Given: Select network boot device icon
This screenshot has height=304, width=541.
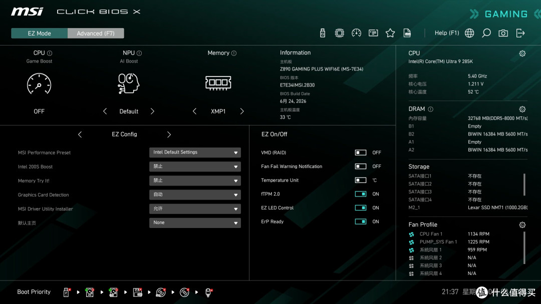Looking at the screenshot, I should coord(208,292).
